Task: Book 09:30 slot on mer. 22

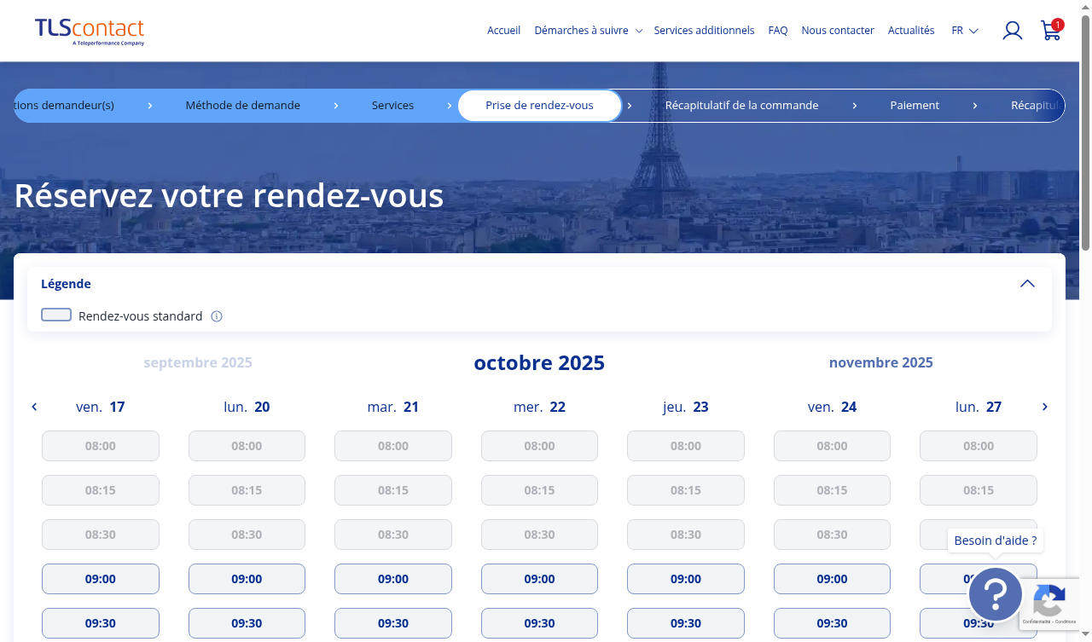Action: coord(539,623)
